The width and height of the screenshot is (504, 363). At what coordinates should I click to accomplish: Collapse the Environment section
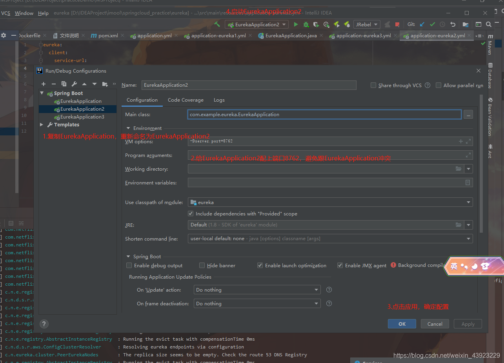click(128, 128)
